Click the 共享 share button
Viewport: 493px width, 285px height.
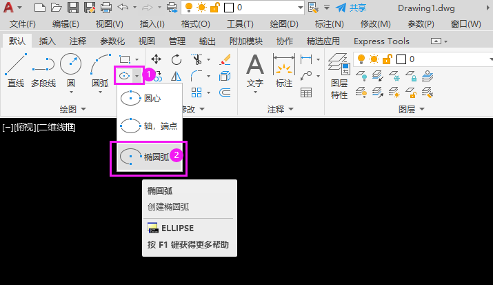[350, 8]
